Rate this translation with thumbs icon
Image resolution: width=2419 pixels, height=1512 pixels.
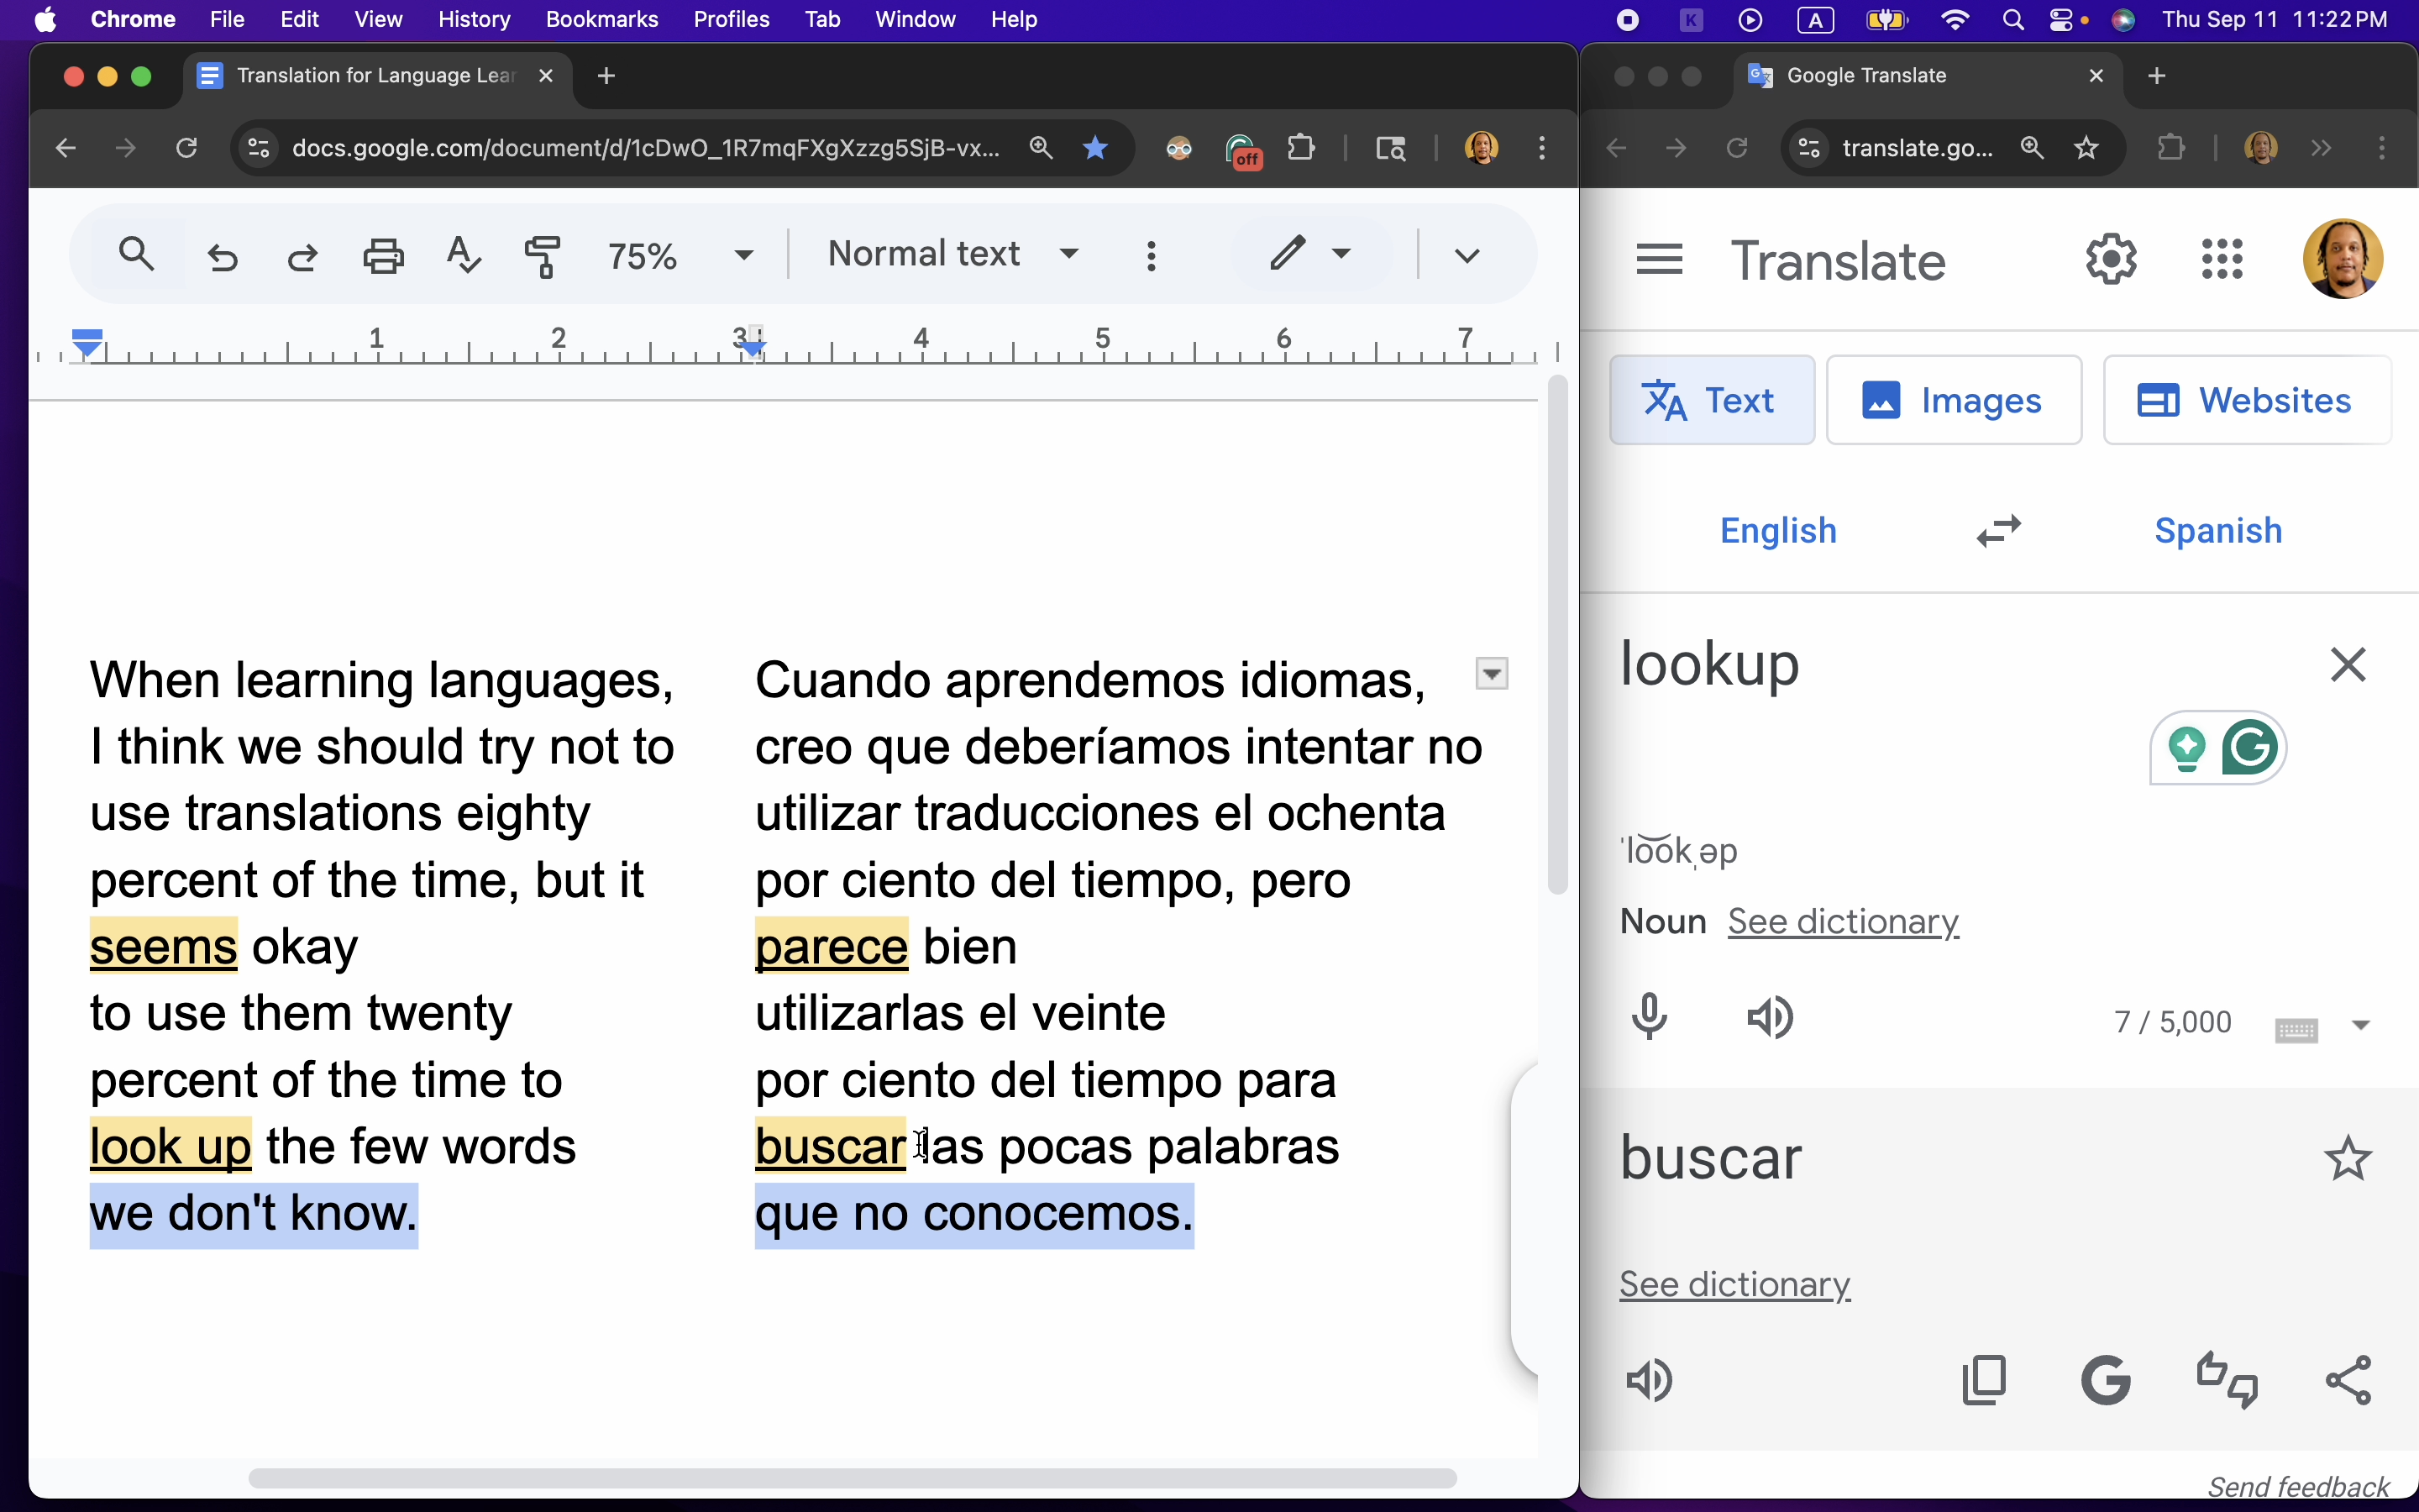[2227, 1381]
